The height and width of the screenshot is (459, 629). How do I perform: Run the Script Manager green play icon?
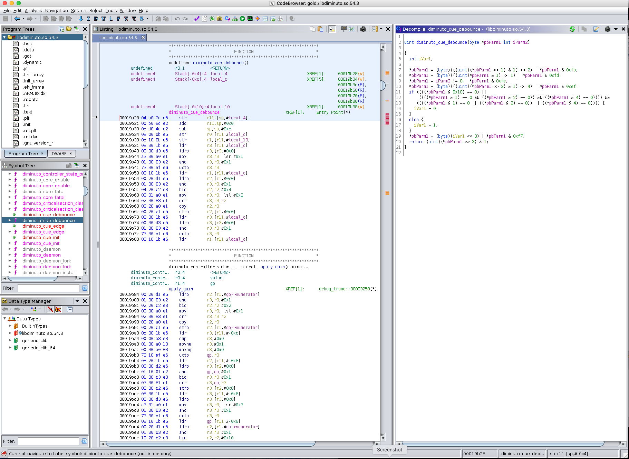(x=242, y=19)
